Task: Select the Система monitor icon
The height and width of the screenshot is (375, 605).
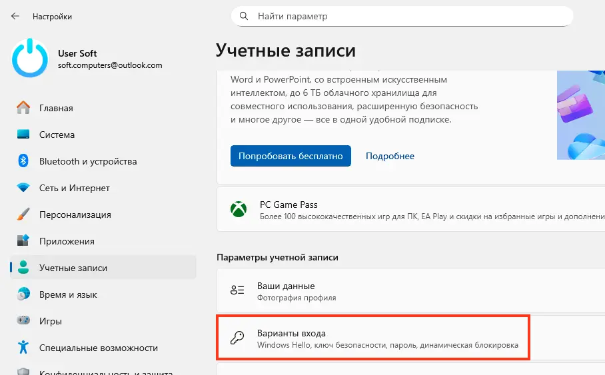Action: coord(23,135)
